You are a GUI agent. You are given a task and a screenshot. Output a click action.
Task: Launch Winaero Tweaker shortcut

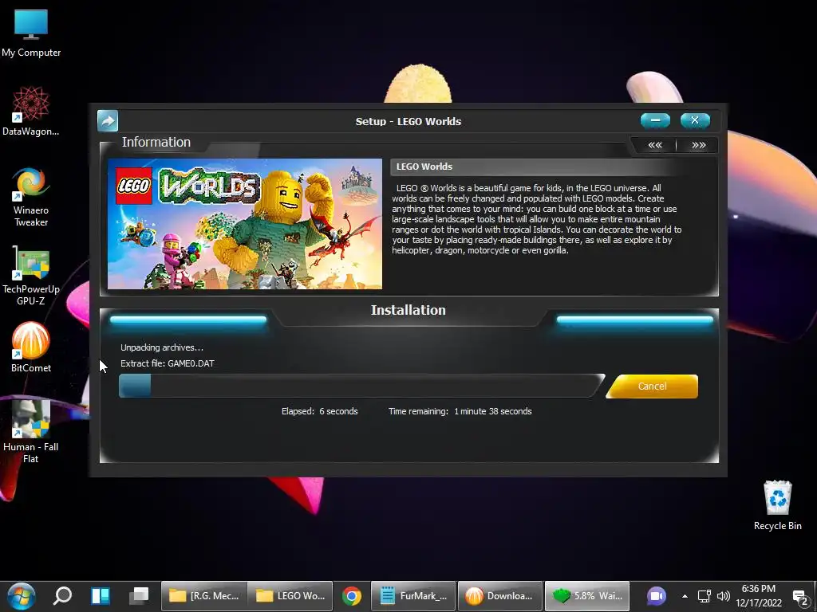[x=31, y=198]
